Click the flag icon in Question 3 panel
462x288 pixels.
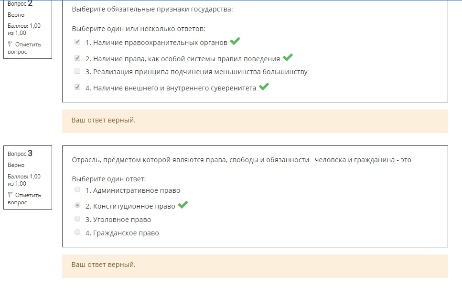10,195
